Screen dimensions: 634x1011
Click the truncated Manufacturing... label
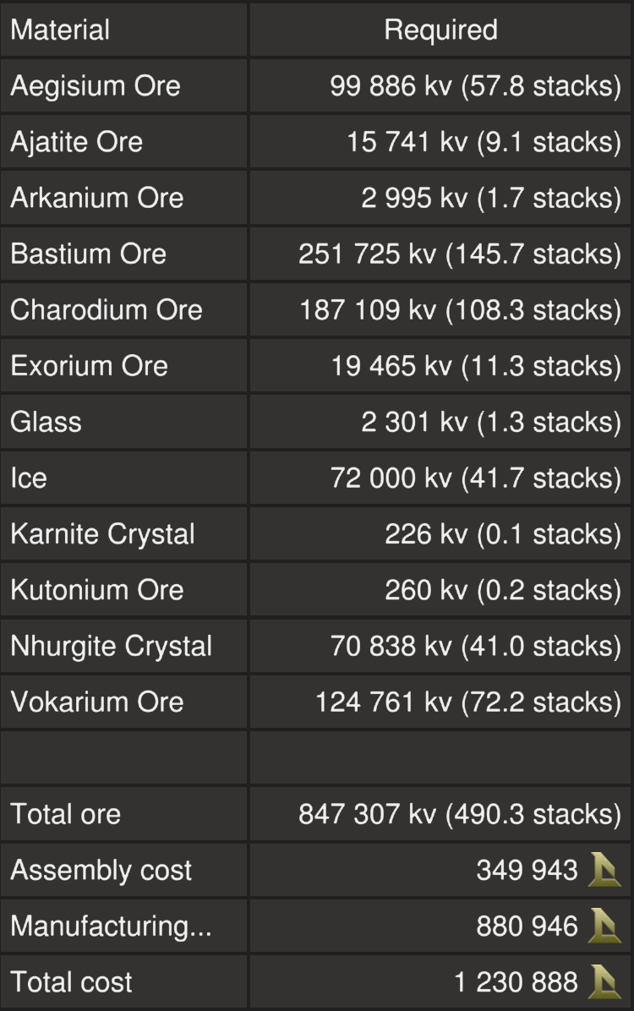(111, 926)
